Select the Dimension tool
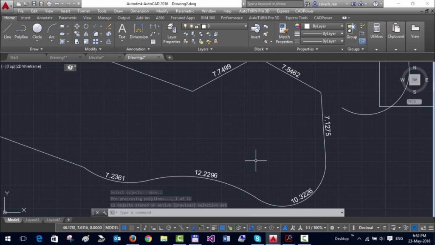 click(139, 31)
